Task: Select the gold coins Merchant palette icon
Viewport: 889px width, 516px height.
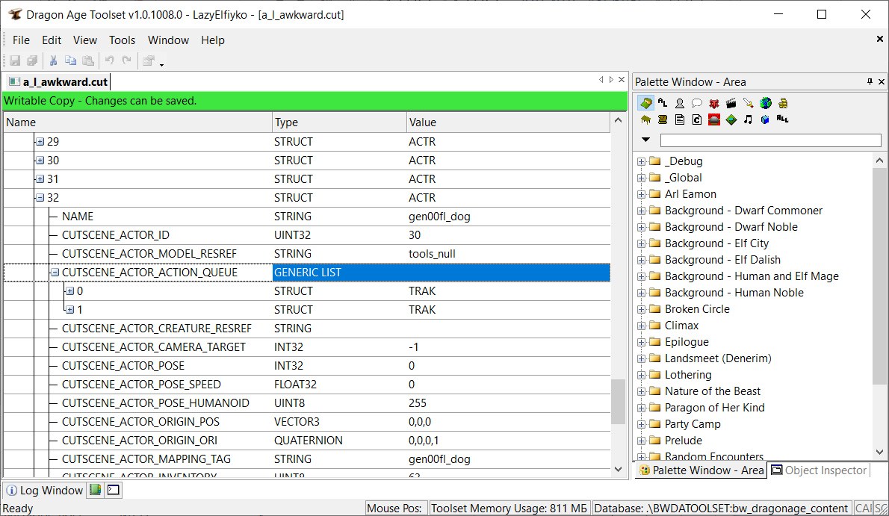Action: pos(783,102)
